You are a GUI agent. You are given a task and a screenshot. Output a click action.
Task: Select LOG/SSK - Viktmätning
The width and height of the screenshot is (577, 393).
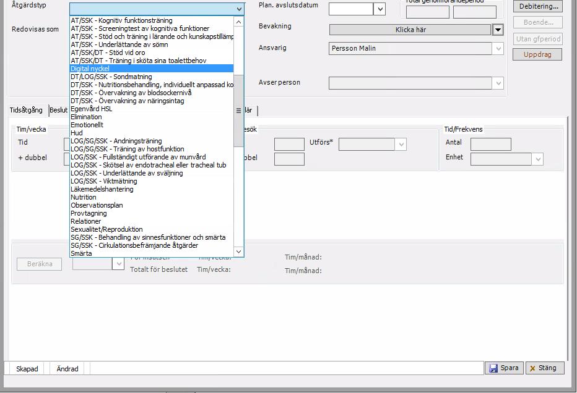coord(151,182)
